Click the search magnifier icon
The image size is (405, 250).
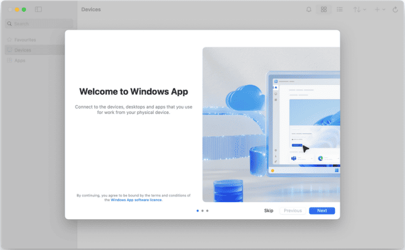9,24
